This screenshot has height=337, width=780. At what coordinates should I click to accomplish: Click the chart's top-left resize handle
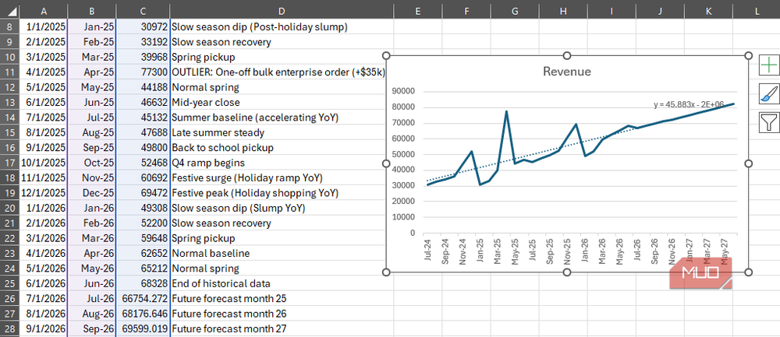click(x=387, y=55)
